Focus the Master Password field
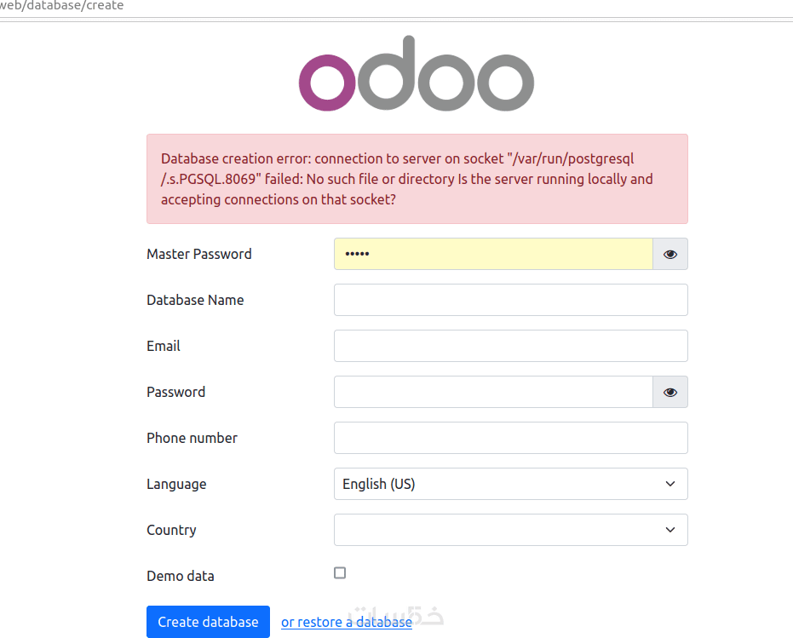Image resolution: width=793 pixels, height=638 pixels. tap(493, 254)
